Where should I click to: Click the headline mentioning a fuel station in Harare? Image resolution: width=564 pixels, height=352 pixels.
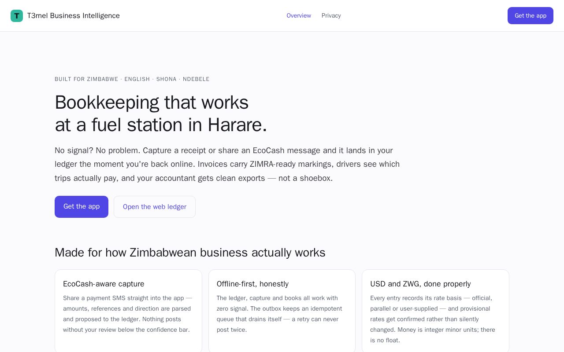(x=161, y=114)
